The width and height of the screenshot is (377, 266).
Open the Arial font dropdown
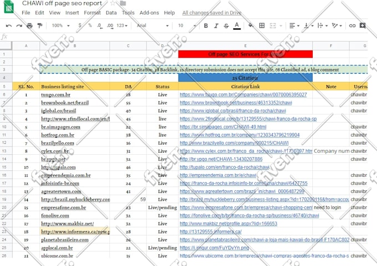tap(152, 25)
